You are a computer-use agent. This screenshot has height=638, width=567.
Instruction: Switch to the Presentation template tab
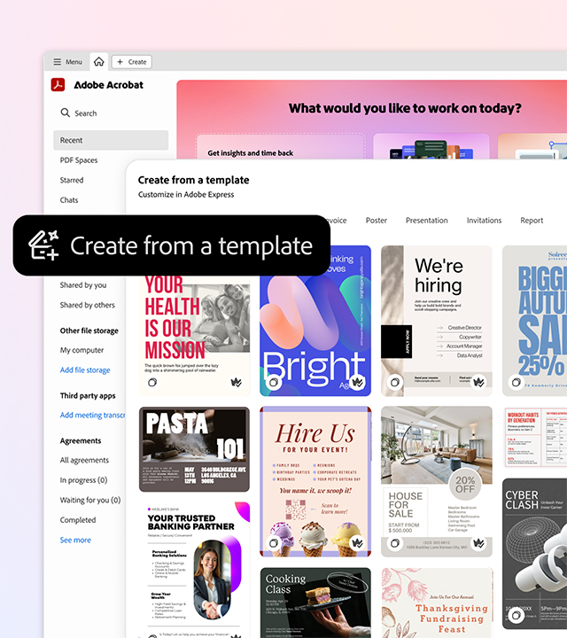coord(427,221)
